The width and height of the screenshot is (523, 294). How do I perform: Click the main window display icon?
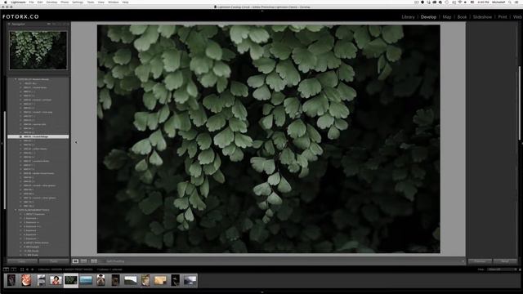point(6,269)
